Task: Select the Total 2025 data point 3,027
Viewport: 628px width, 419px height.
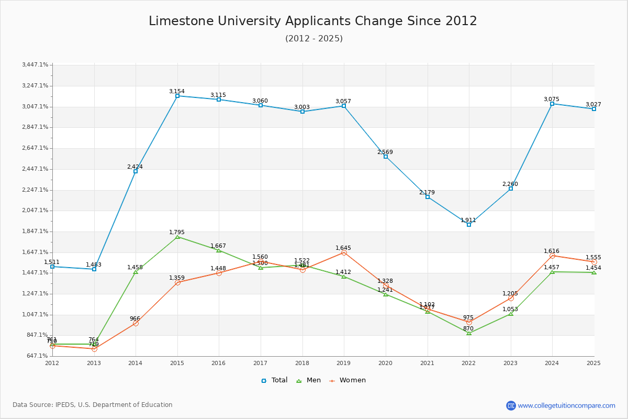Action: [594, 109]
